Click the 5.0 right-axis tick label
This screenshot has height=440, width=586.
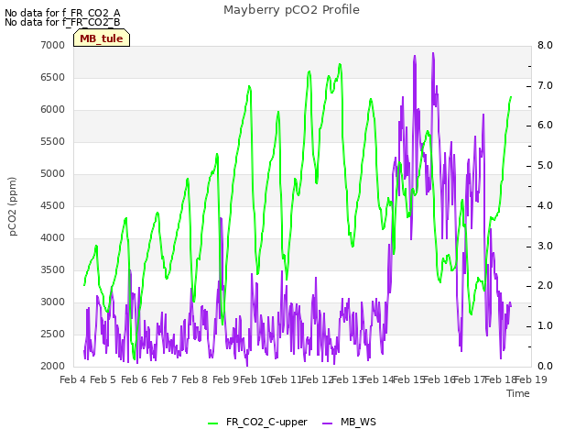[545, 166]
